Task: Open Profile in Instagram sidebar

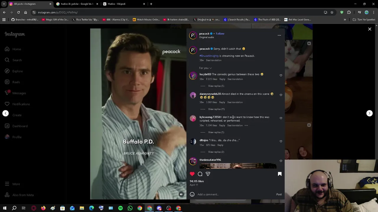Action: coord(13,137)
